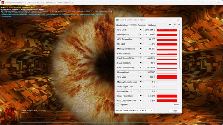
Task: Open the Memory Controller Load dropdown
Action: (x=141, y=82)
